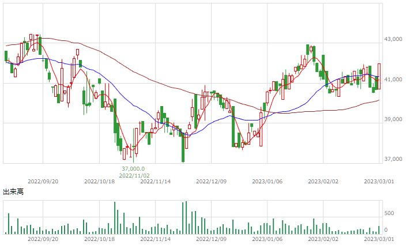Click 2022/11/14 under the volume chart
This screenshot has width=407, height=245.
(x=156, y=239)
